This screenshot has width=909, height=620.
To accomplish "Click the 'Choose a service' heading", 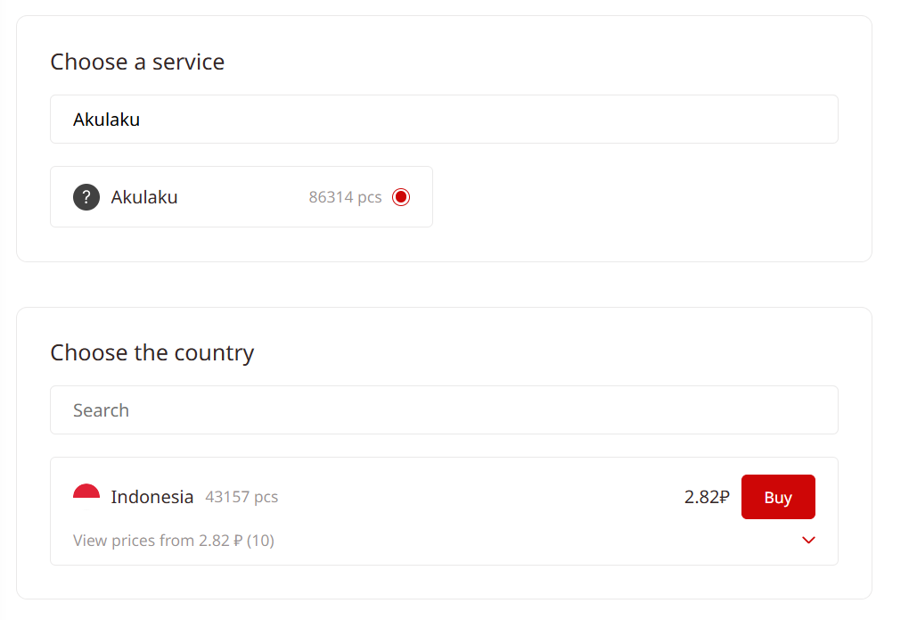I will click(x=137, y=62).
